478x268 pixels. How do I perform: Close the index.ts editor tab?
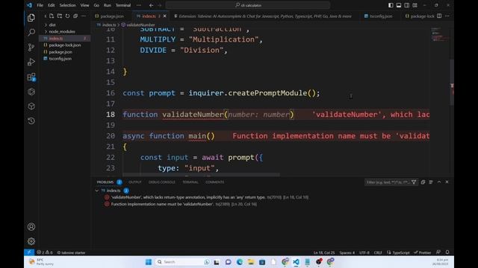coord(165,16)
